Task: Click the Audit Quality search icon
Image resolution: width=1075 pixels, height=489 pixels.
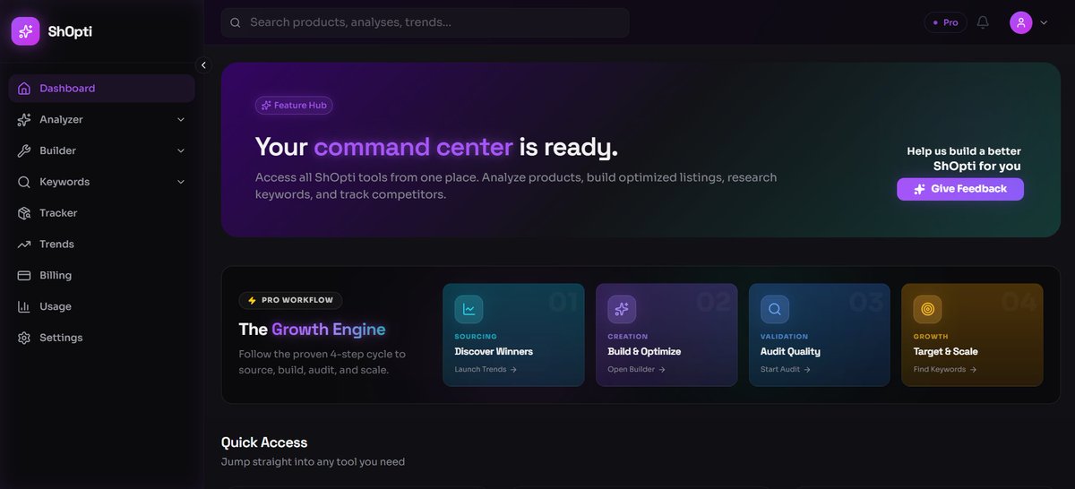Action: [775, 309]
